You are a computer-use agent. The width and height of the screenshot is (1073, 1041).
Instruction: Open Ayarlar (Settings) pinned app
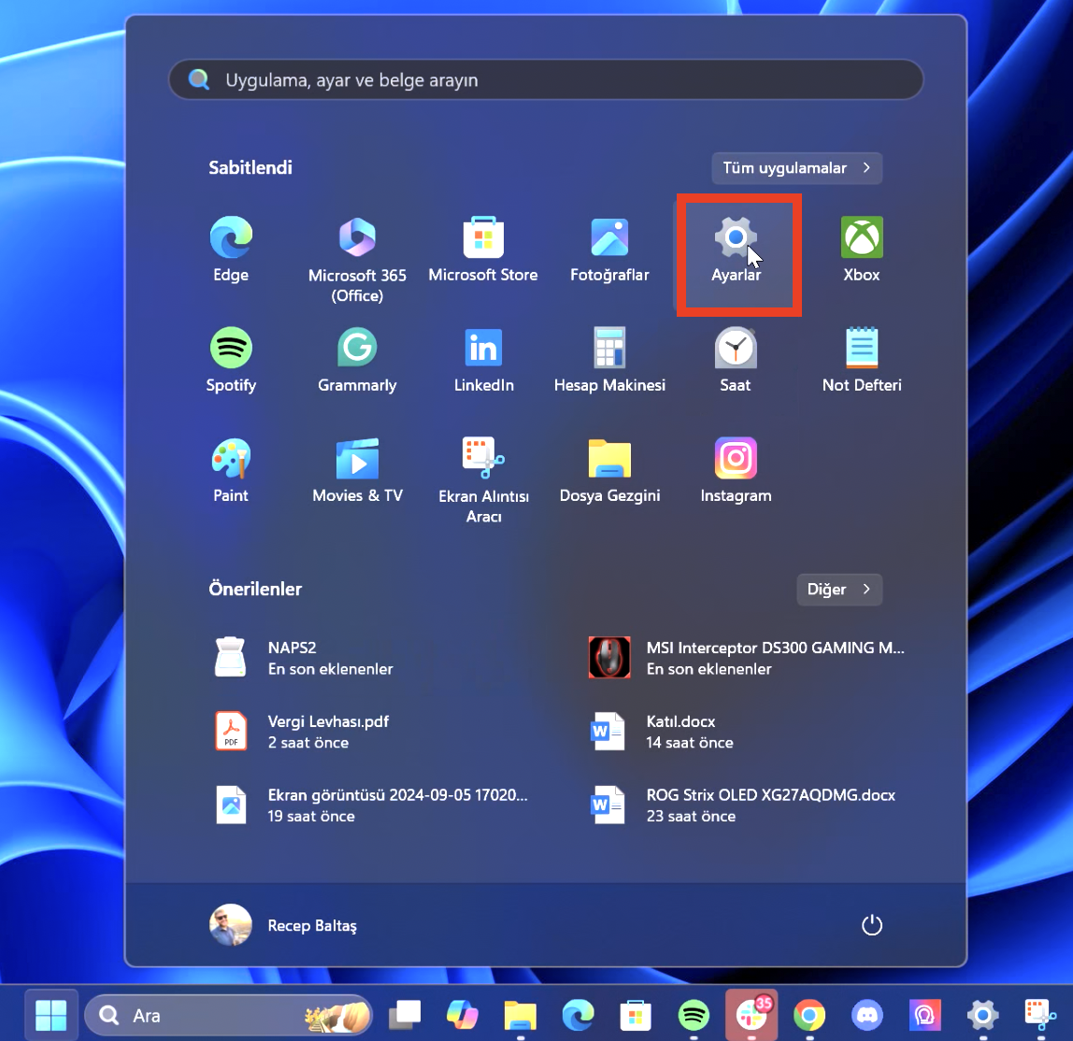coord(737,250)
